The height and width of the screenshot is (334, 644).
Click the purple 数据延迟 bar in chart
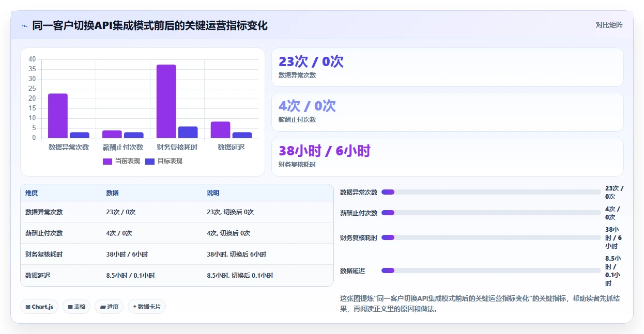coord(221,130)
